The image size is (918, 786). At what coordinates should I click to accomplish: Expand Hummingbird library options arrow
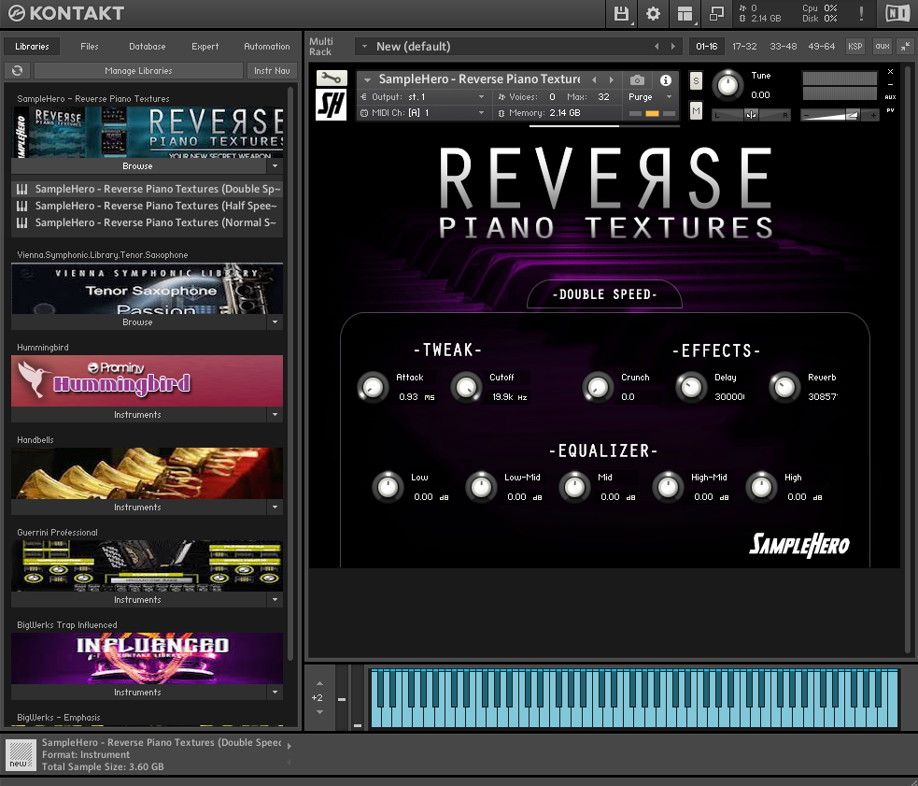275,414
